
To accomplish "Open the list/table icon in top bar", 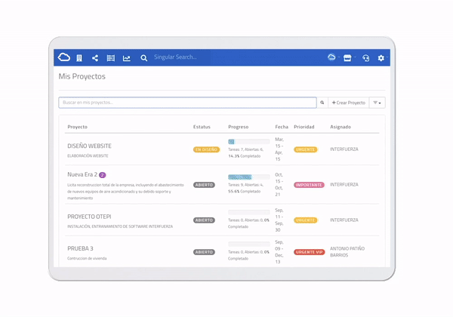I will [111, 58].
